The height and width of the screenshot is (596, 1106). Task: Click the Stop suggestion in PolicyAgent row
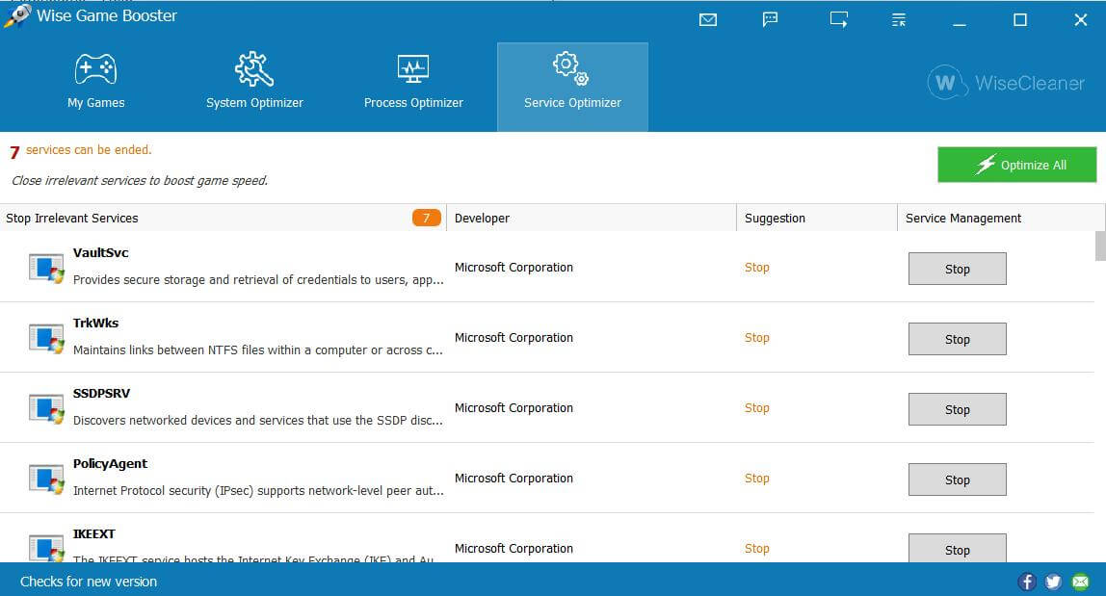757,479
